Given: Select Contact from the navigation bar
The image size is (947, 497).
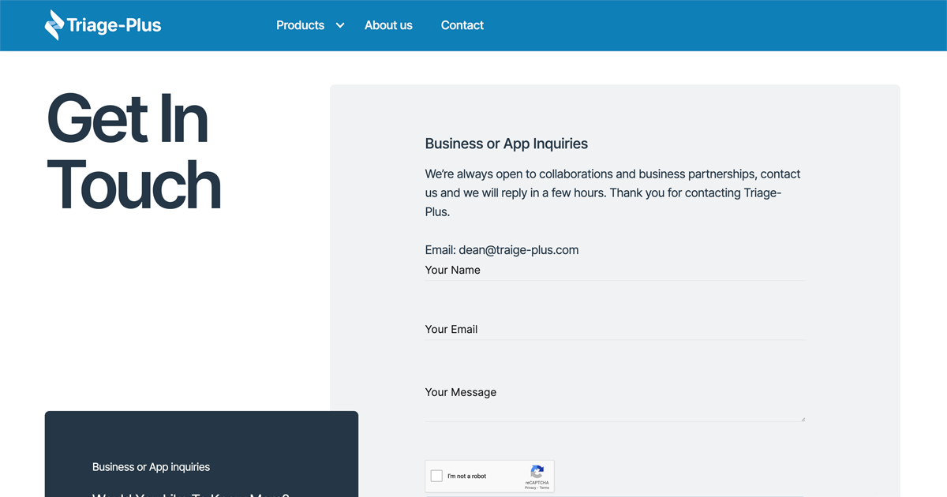Looking at the screenshot, I should point(462,25).
